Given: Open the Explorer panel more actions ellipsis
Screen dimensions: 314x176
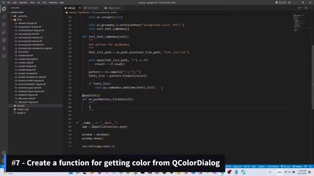Looking at the screenshot, I should 59,8.
